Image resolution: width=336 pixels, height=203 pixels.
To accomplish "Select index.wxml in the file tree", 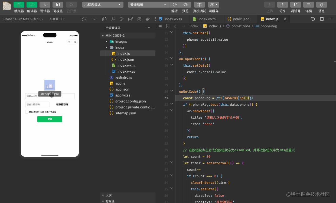I will pos(128,65).
